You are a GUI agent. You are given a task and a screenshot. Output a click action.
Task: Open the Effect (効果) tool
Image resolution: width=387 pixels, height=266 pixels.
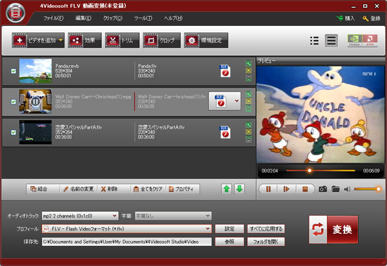[x=84, y=40]
